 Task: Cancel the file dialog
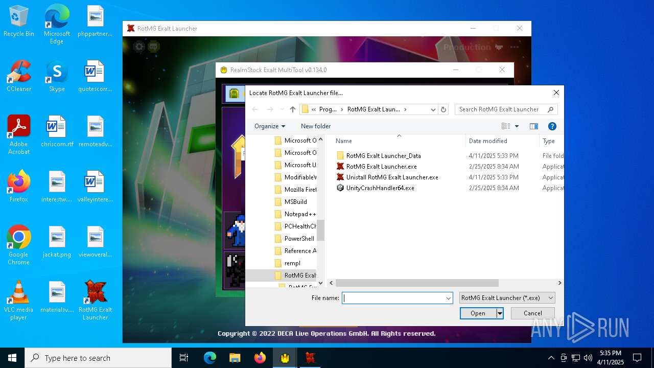[532, 313]
